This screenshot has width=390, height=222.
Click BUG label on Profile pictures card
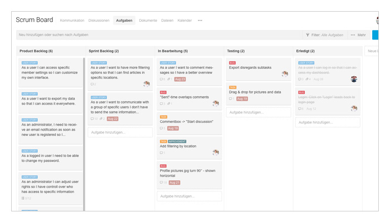(163, 166)
